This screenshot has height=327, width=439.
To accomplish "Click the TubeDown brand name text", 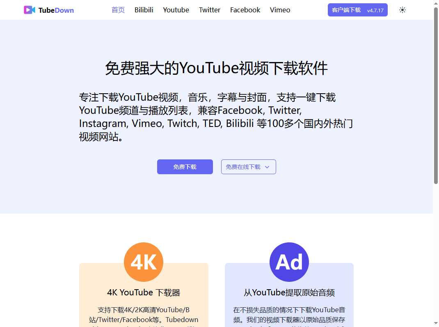I will click(x=55, y=10).
